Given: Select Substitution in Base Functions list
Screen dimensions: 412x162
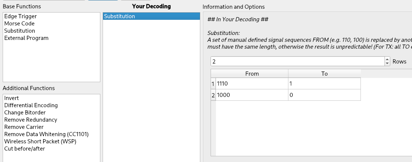Looking at the screenshot, I should [19, 31].
